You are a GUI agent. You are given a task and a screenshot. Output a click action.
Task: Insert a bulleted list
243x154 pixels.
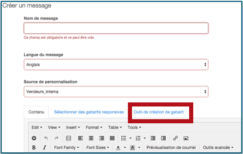point(124,138)
